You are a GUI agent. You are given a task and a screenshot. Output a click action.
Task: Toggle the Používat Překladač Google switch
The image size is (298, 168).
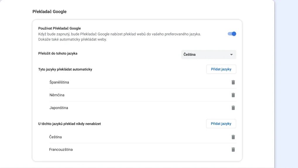point(232,34)
